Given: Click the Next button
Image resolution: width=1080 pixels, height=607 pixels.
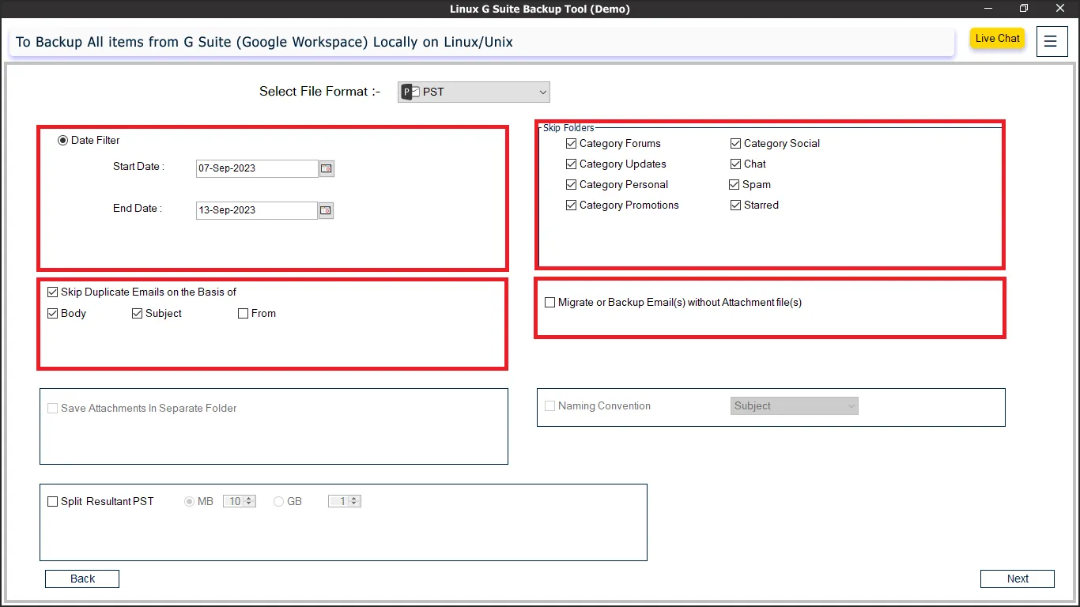Looking at the screenshot, I should [1017, 579].
